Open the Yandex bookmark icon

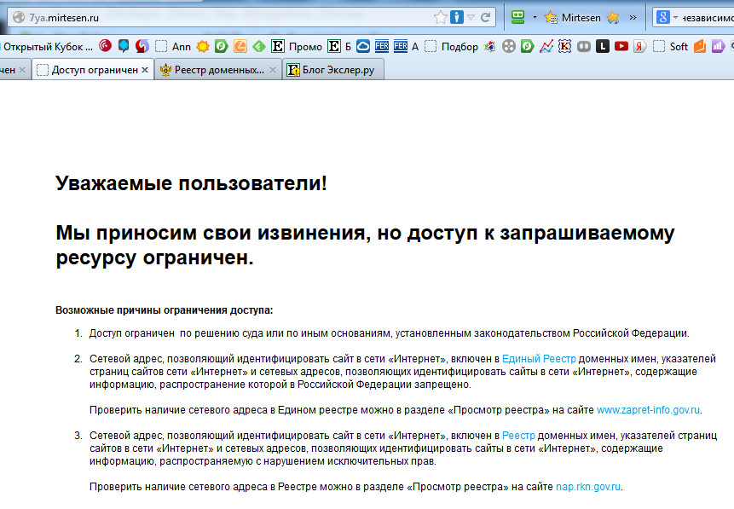pos(639,47)
